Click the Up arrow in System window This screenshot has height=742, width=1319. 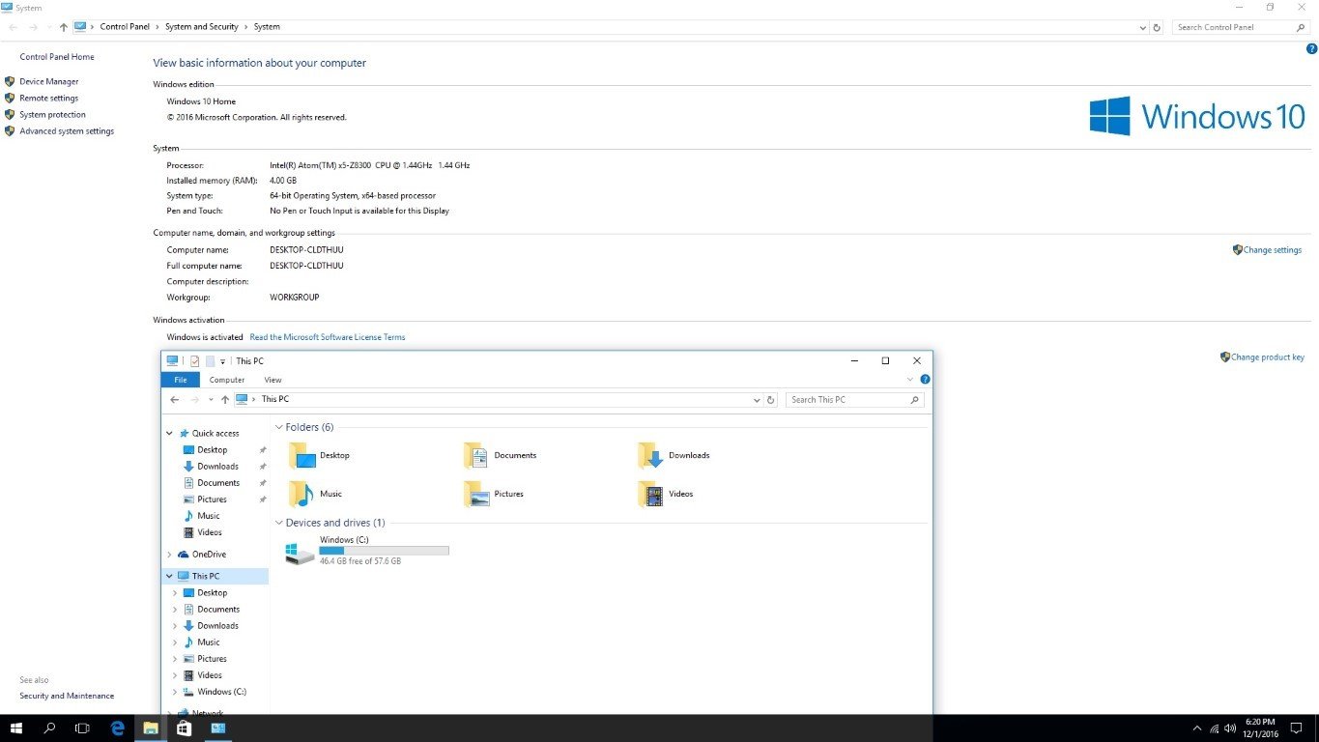pyautogui.click(x=64, y=27)
